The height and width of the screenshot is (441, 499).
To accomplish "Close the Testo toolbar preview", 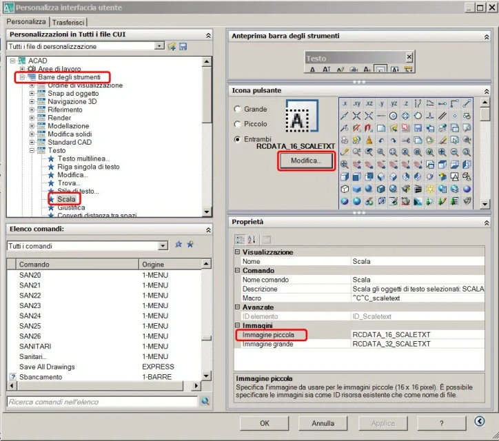I will pyautogui.click(x=409, y=57).
